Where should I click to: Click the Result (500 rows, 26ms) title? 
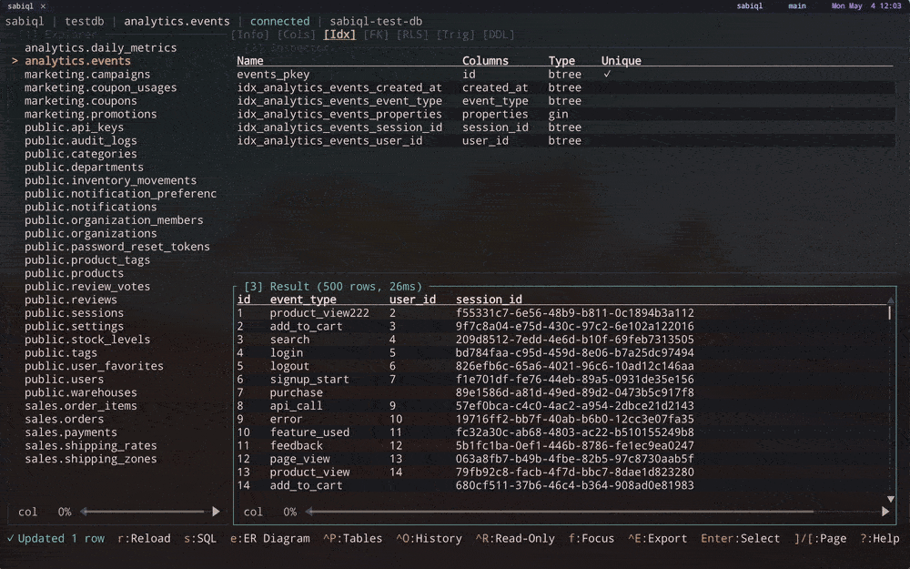click(333, 286)
